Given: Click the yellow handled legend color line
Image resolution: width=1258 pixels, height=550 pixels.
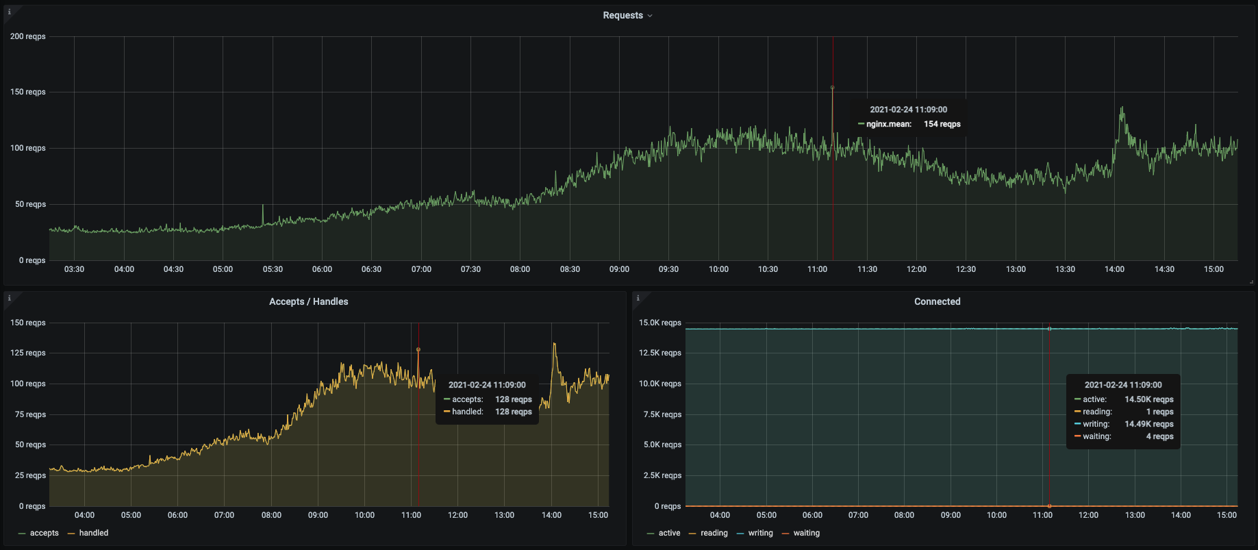Looking at the screenshot, I should [71, 533].
